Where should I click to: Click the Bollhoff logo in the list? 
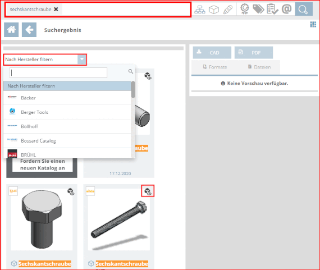12,126
